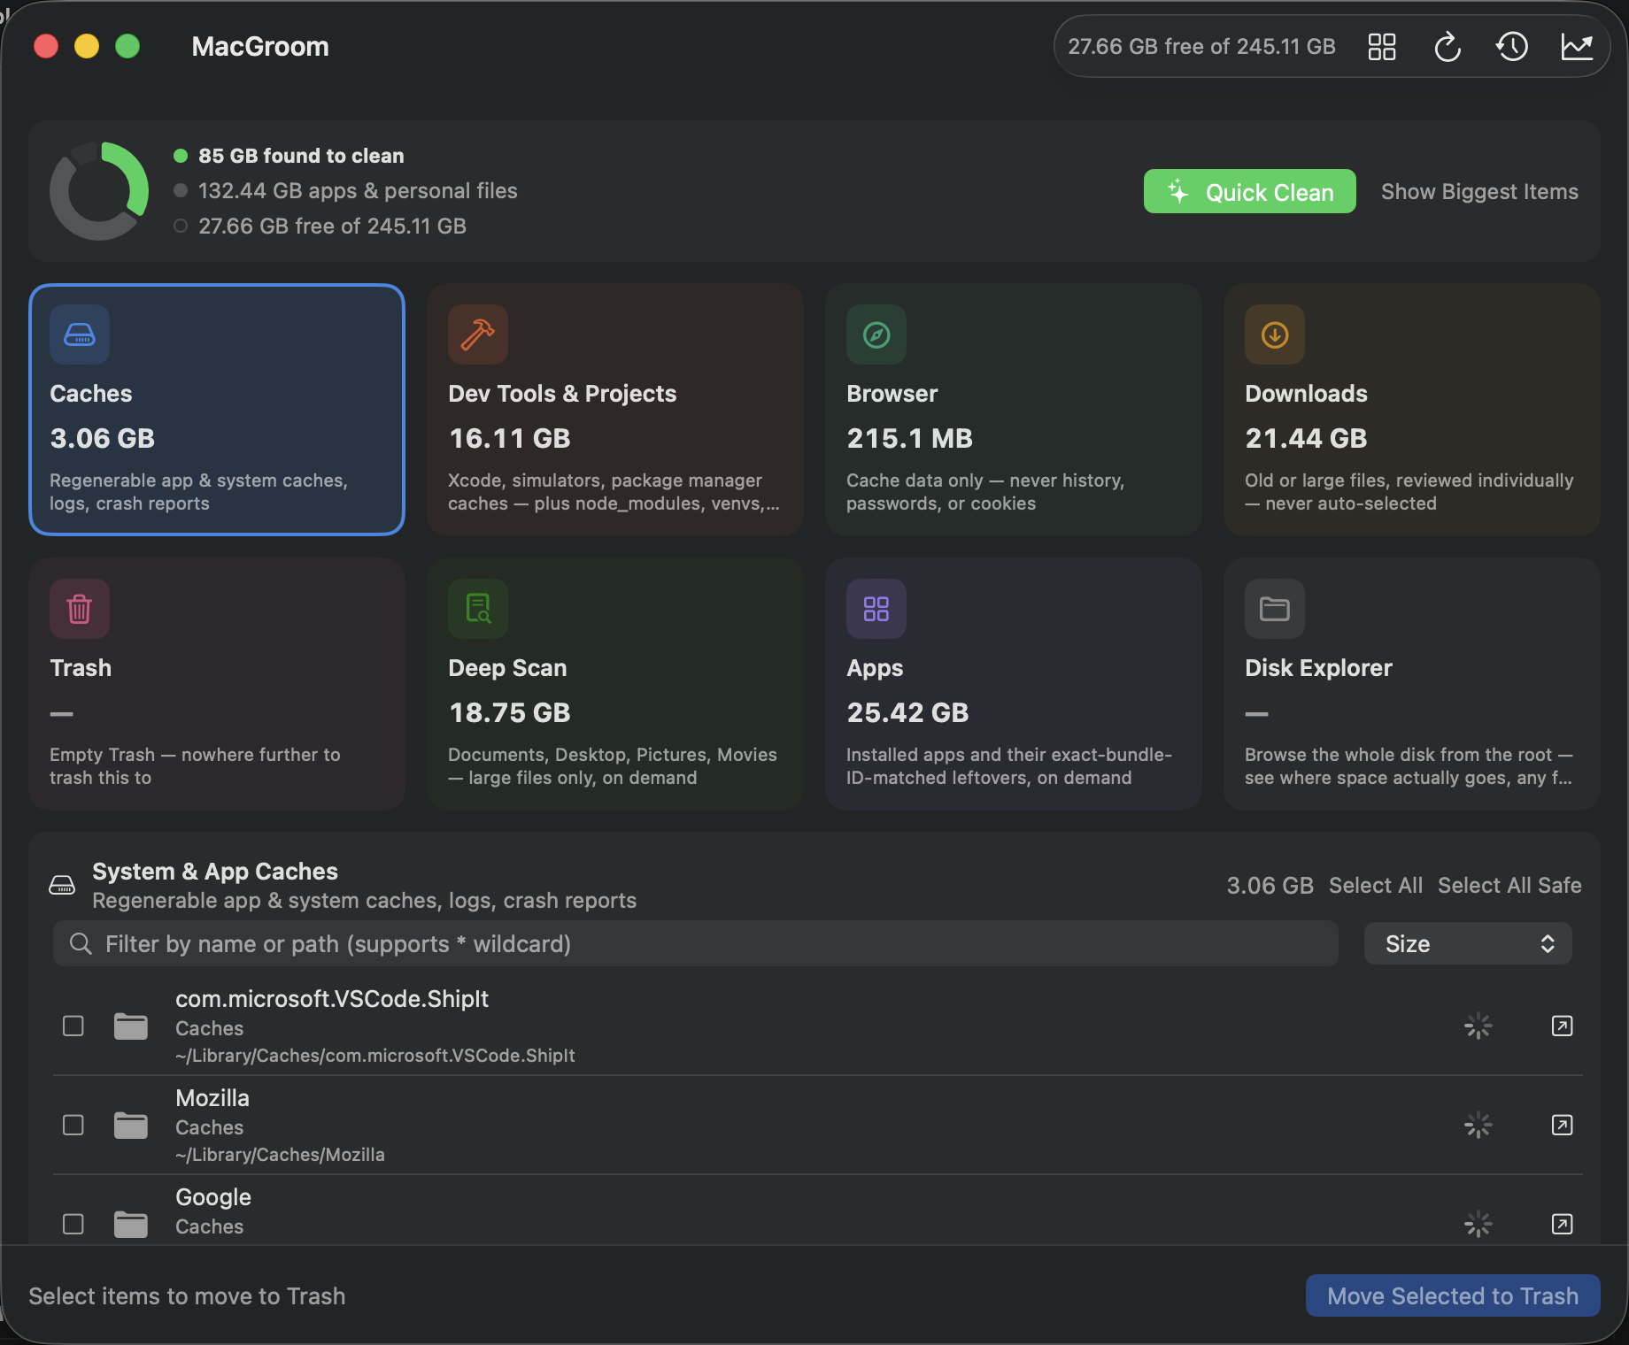The height and width of the screenshot is (1345, 1629).
Task: Click the Deep Scan document icon
Action: point(478,609)
